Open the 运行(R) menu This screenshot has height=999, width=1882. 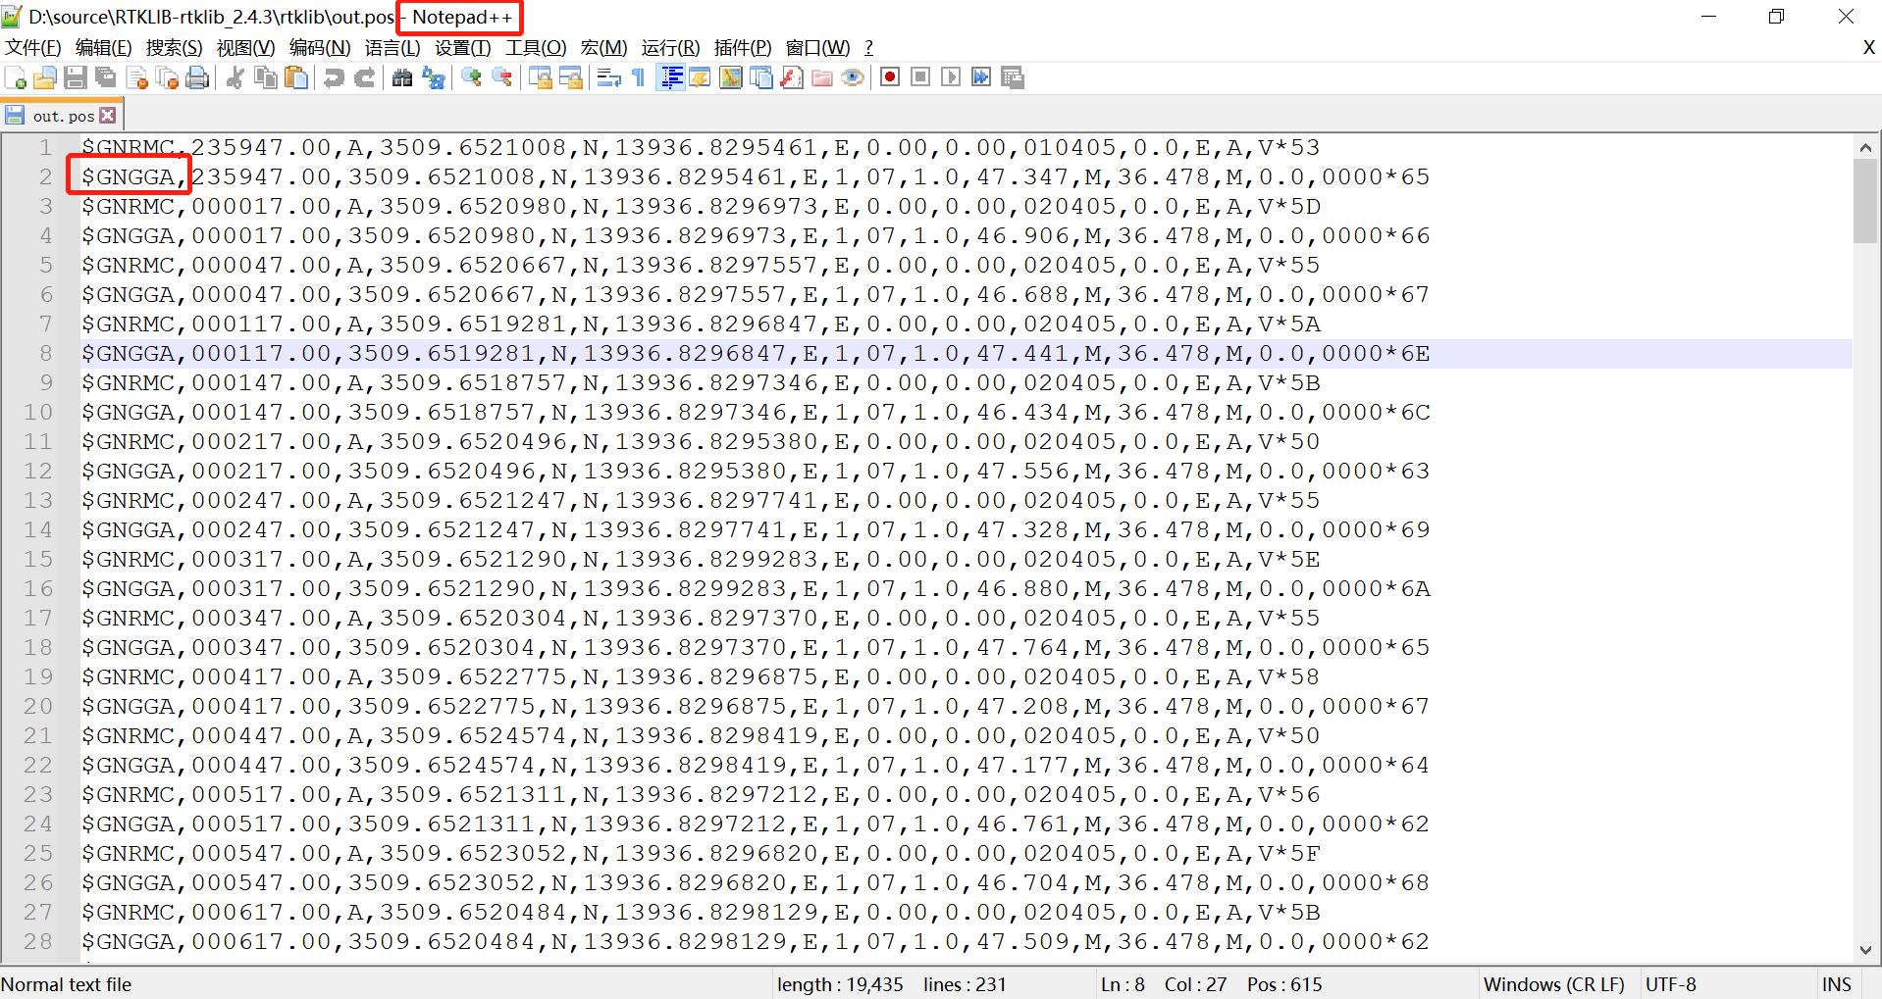671,48
